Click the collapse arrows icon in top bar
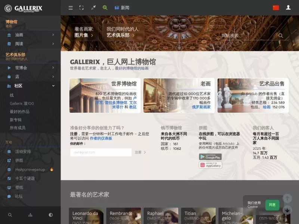The image size is (299, 224). coord(93,7)
